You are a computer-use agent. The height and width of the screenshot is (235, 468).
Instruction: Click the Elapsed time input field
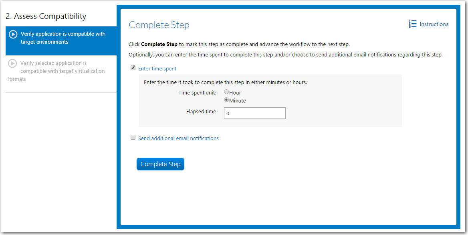pos(254,113)
